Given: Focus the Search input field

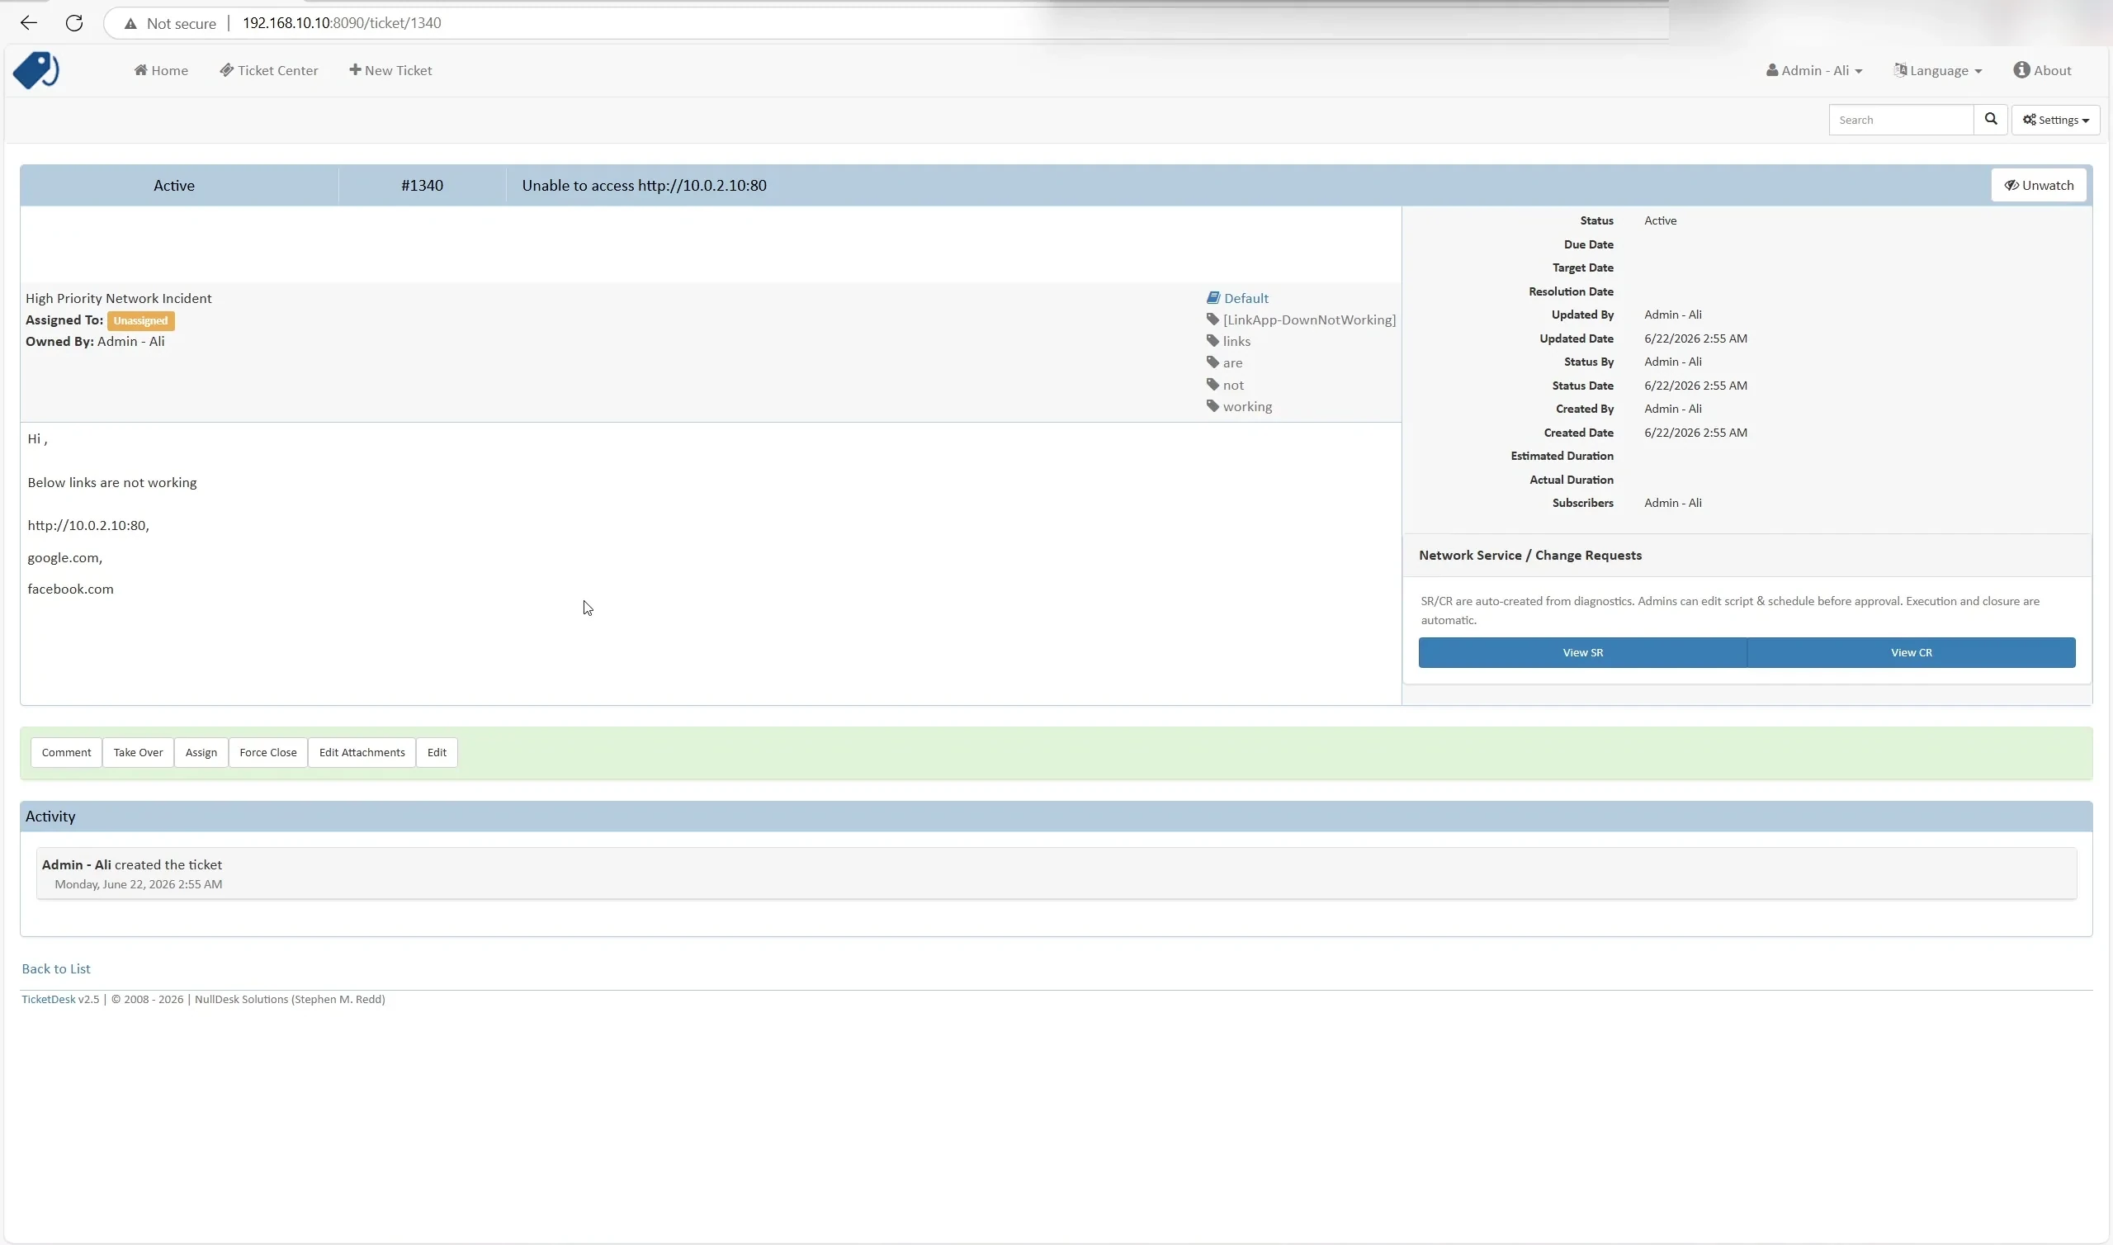Looking at the screenshot, I should 1901,120.
